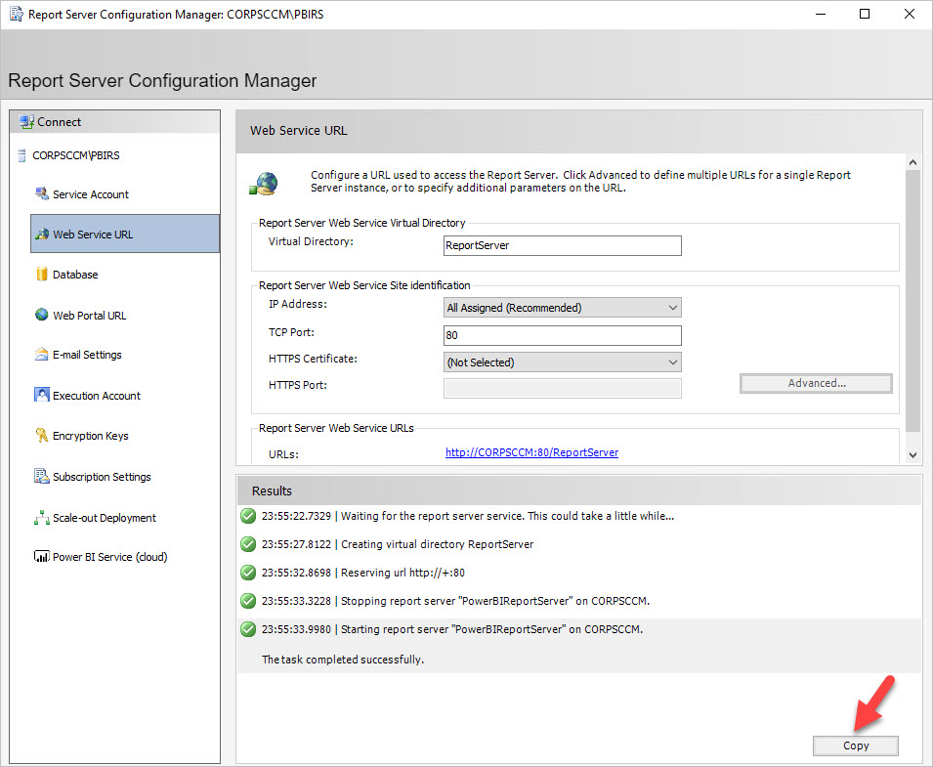Click the CORPSCCM\PBIRS server icon
Screen dimensions: 933x767
[22, 156]
